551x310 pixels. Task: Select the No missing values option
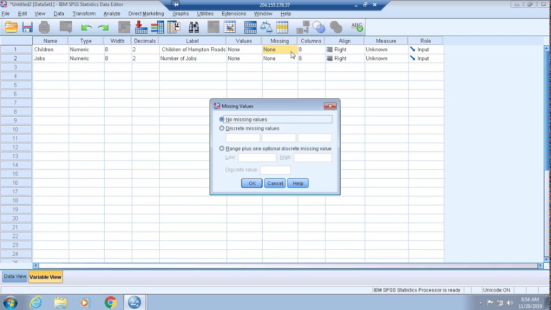(222, 119)
